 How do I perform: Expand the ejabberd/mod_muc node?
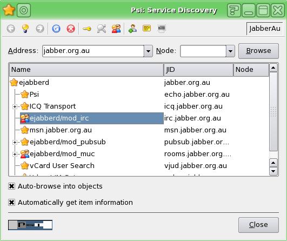coord(15,154)
